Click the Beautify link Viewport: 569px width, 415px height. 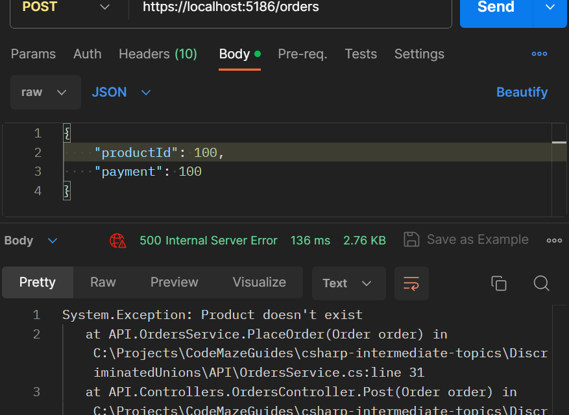click(522, 92)
